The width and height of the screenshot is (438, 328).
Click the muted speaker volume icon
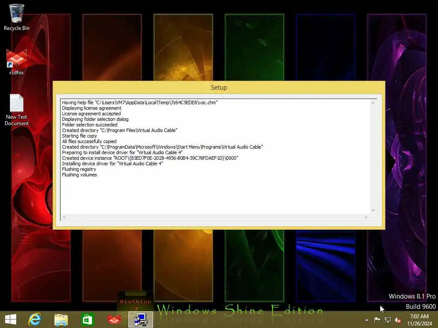coord(398,319)
